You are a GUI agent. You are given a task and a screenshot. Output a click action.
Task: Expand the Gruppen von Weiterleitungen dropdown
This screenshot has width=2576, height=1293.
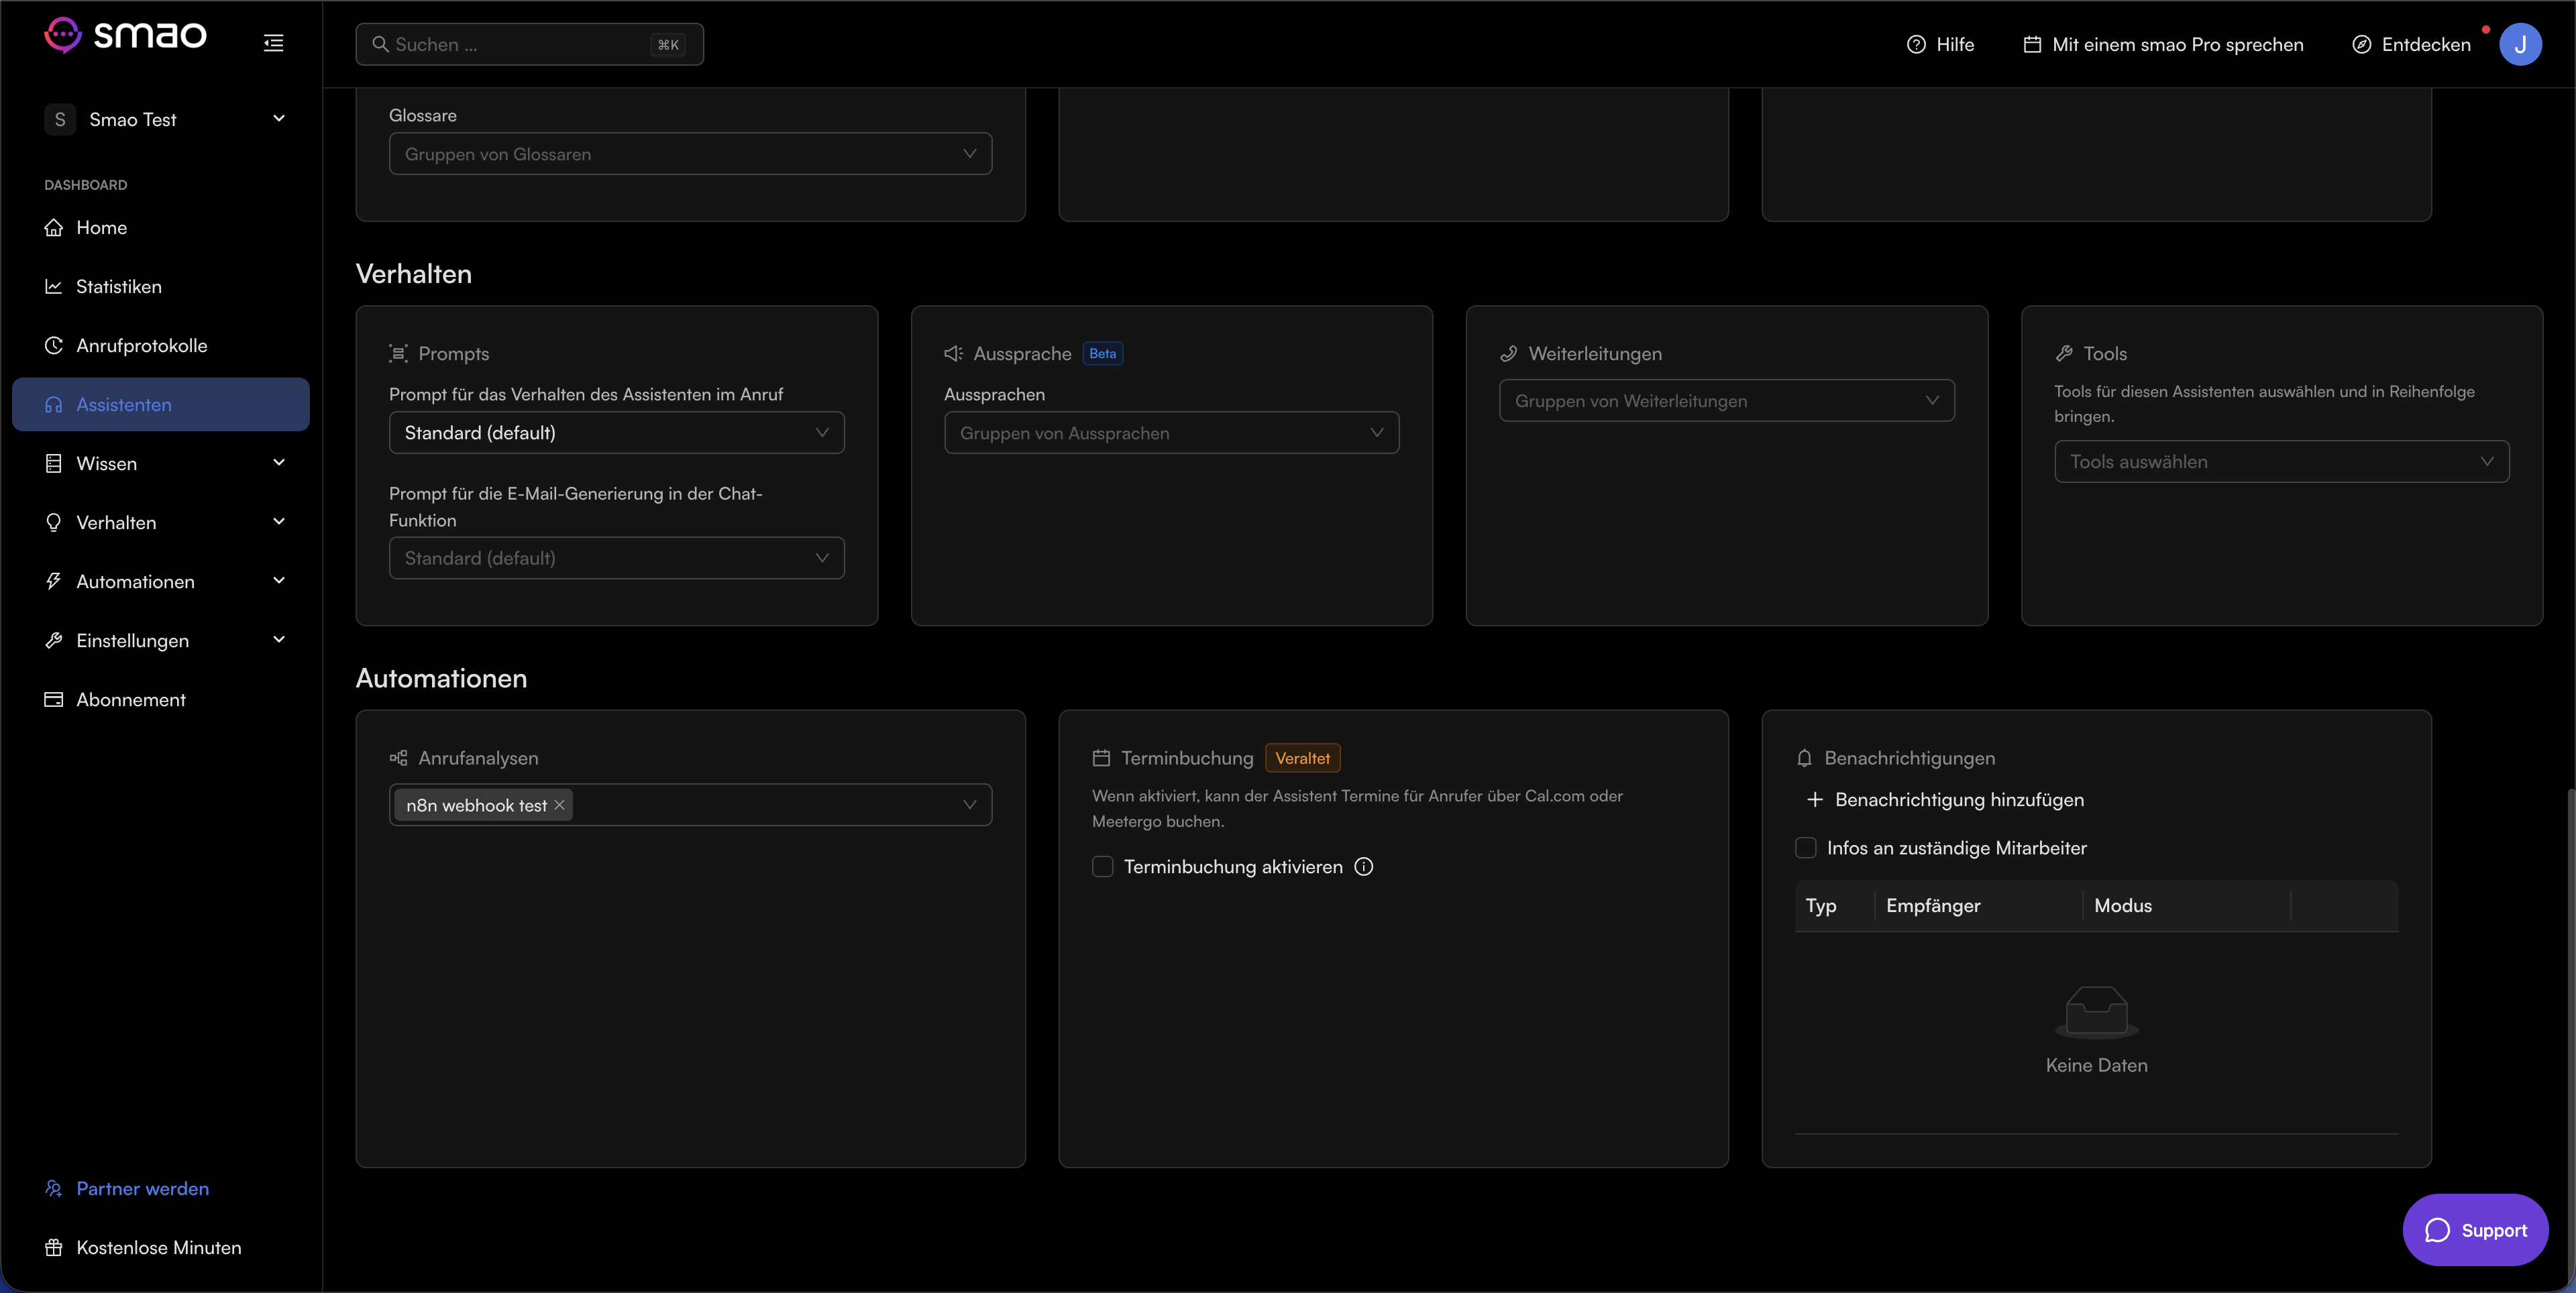point(1727,400)
